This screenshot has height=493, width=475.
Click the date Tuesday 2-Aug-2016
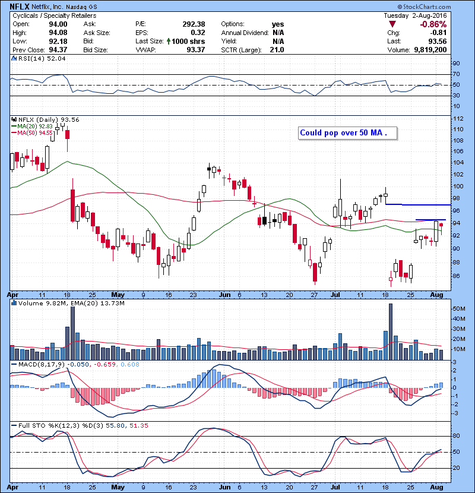click(415, 15)
